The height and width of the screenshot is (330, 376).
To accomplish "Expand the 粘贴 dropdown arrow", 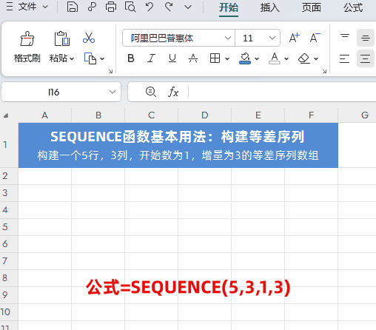I will pyautogui.click(x=72, y=58).
